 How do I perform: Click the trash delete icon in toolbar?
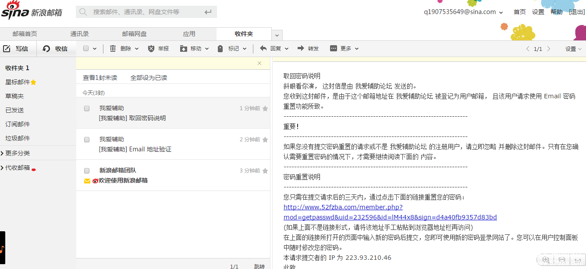click(x=113, y=49)
